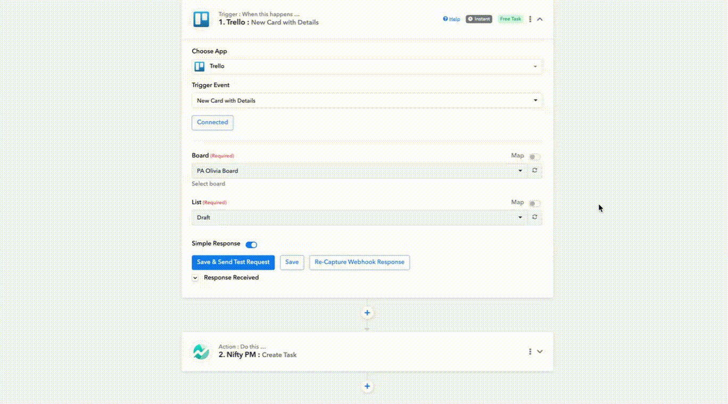This screenshot has width=728, height=404.
Task: Expand the Nifty PM Create Task step
Action: 540,352
